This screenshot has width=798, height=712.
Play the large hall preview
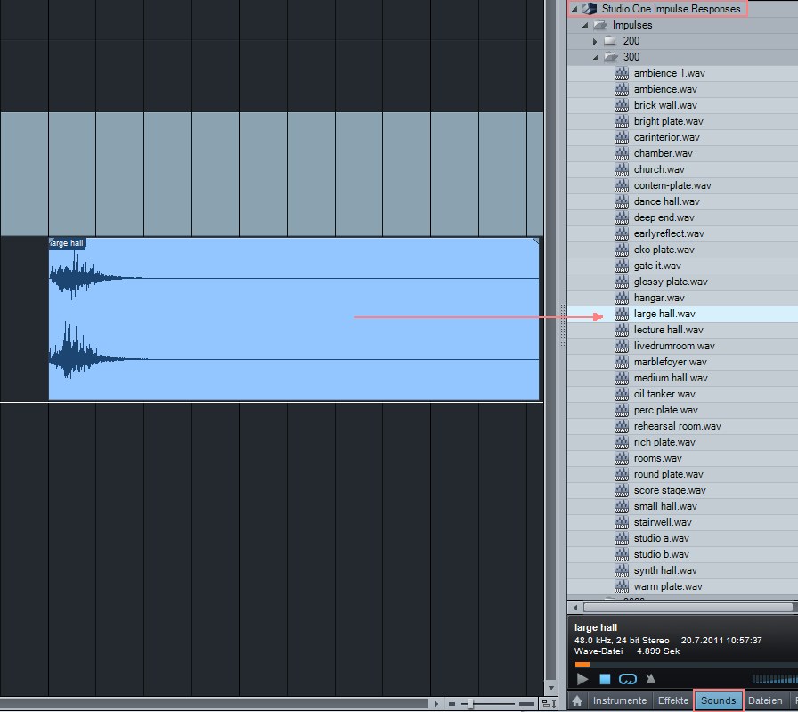(x=582, y=679)
